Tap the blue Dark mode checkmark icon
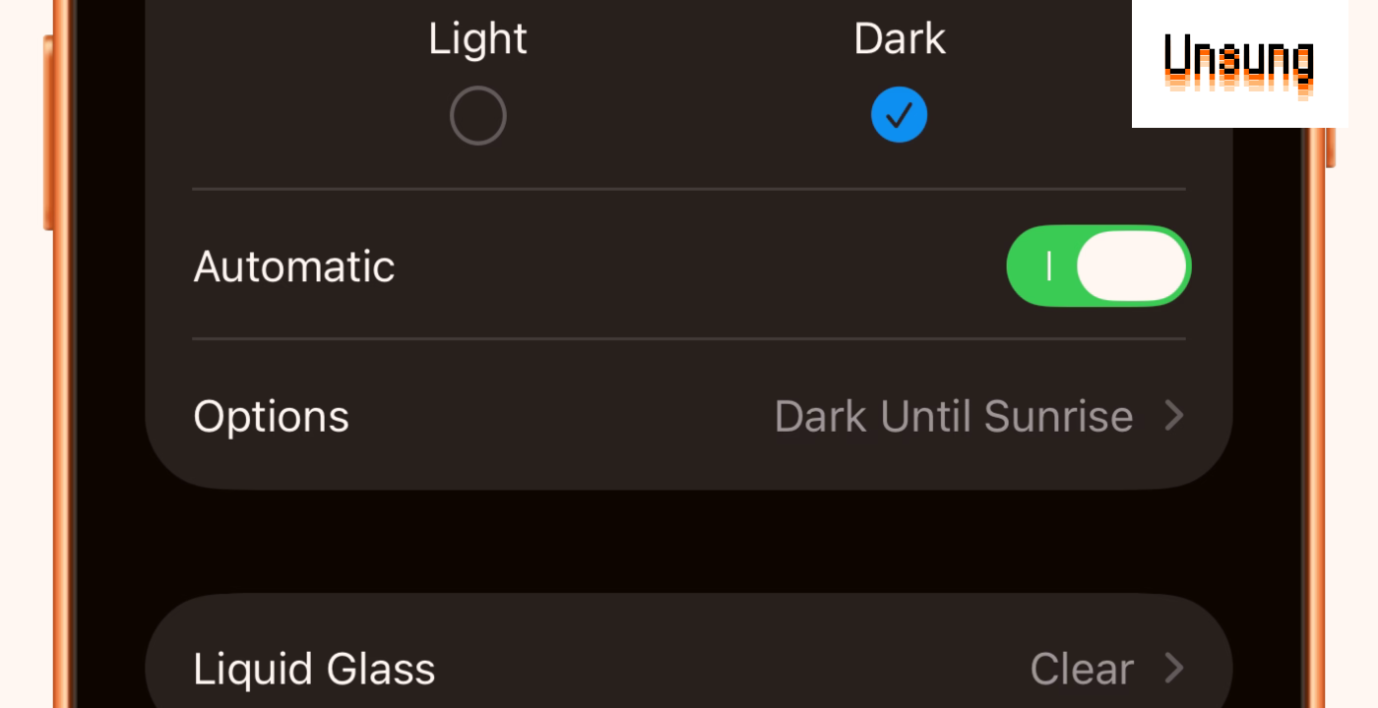This screenshot has width=1378, height=708. tap(899, 114)
